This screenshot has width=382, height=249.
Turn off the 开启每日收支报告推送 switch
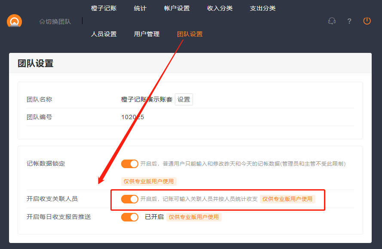tap(130, 217)
